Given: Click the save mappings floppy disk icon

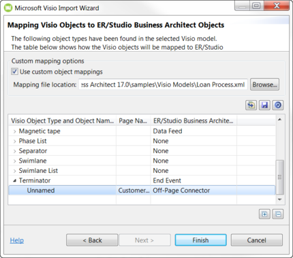Looking at the screenshot, I should tap(264, 106).
